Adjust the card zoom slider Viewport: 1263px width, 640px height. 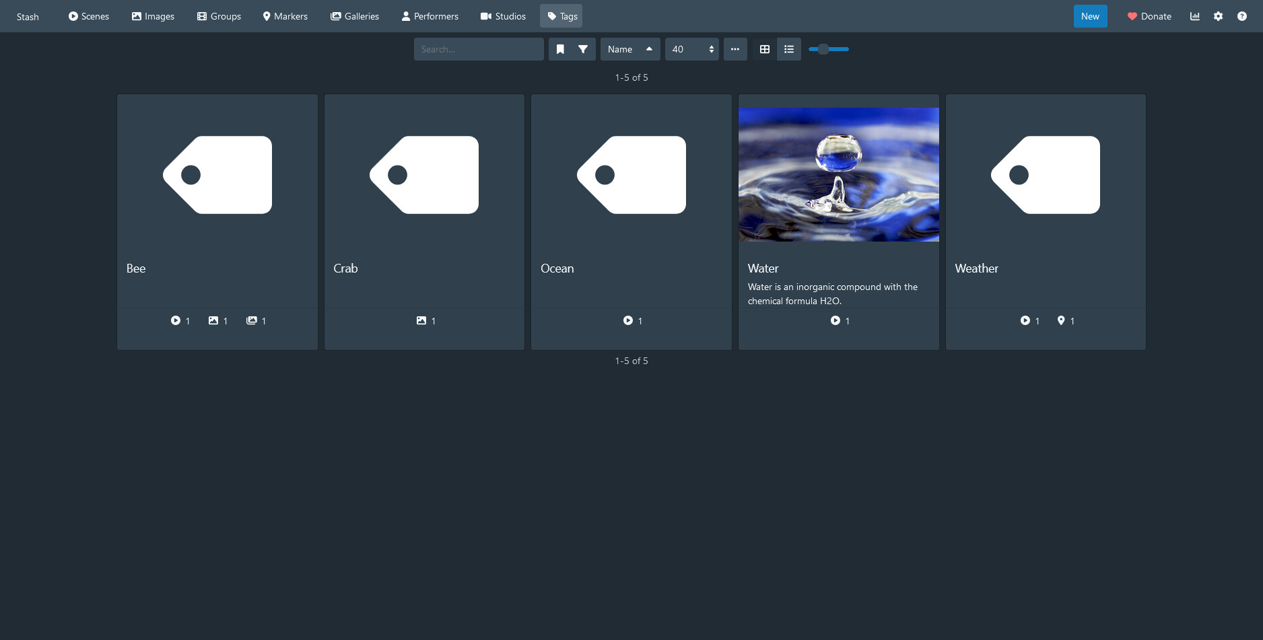click(x=829, y=49)
